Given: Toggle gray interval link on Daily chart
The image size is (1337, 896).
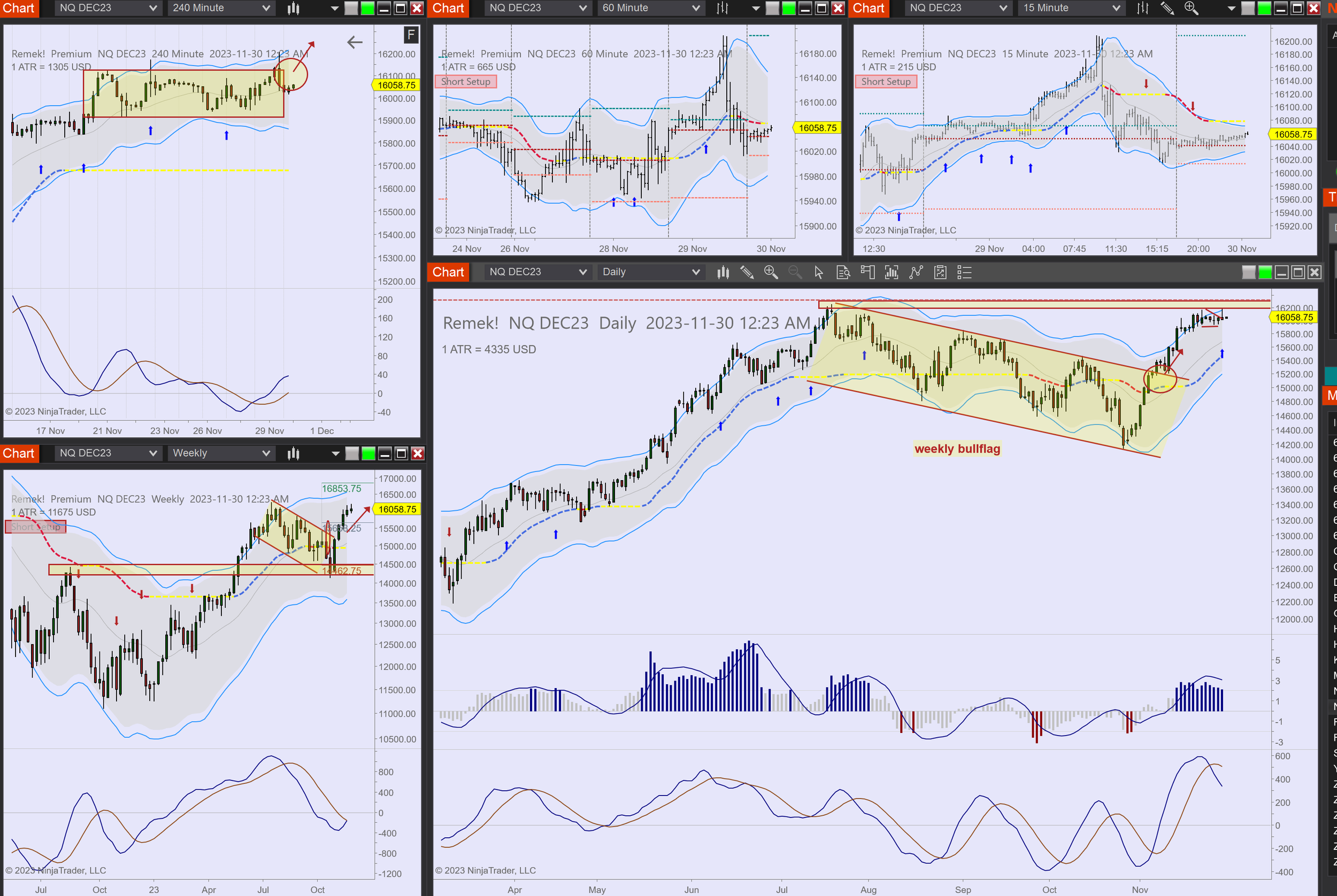Looking at the screenshot, I should tap(1248, 273).
